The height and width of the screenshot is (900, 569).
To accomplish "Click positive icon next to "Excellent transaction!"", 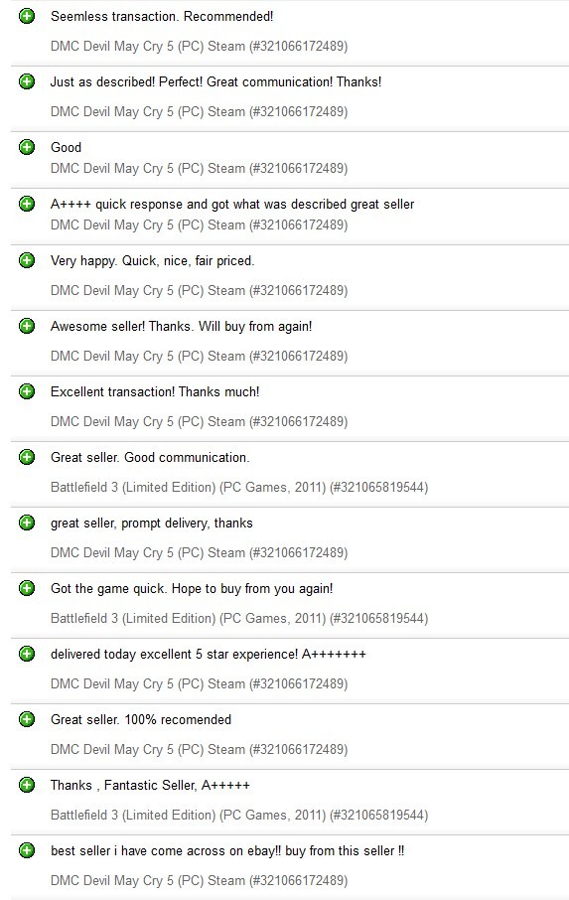I will pyautogui.click(x=27, y=391).
